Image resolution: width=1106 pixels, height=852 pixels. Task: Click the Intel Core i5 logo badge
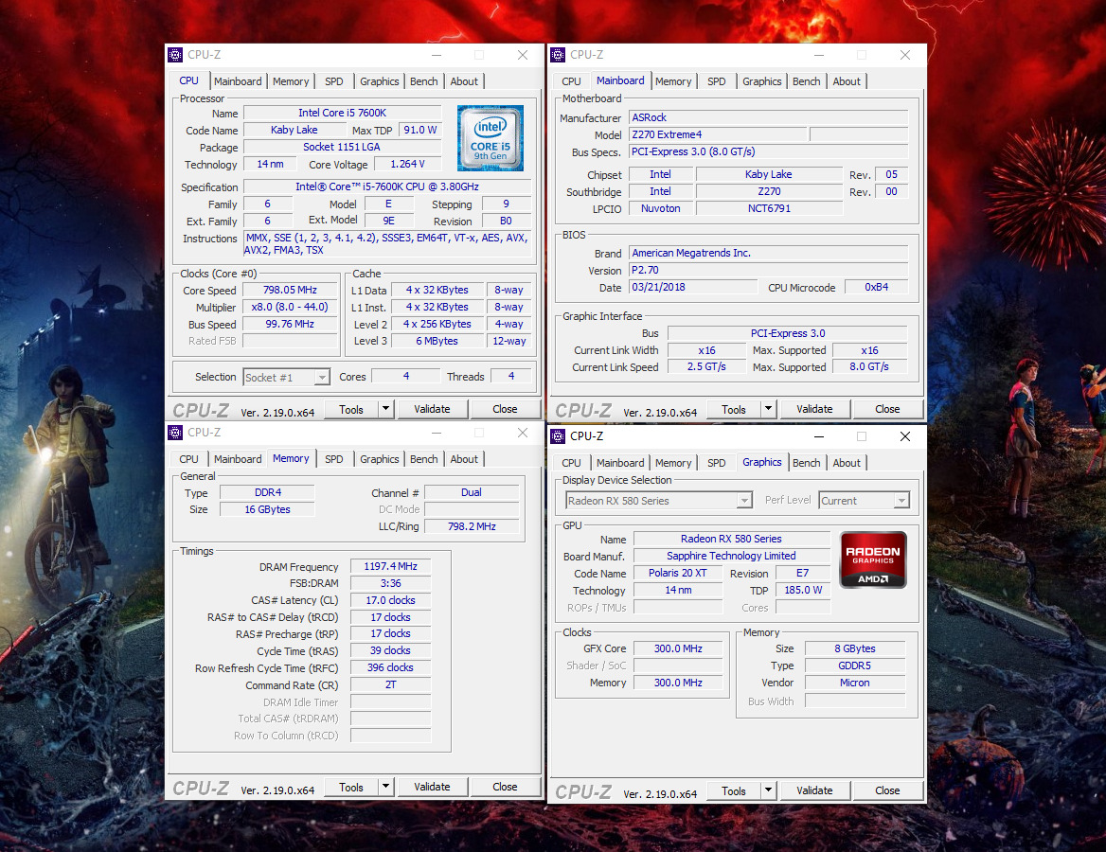(x=491, y=138)
